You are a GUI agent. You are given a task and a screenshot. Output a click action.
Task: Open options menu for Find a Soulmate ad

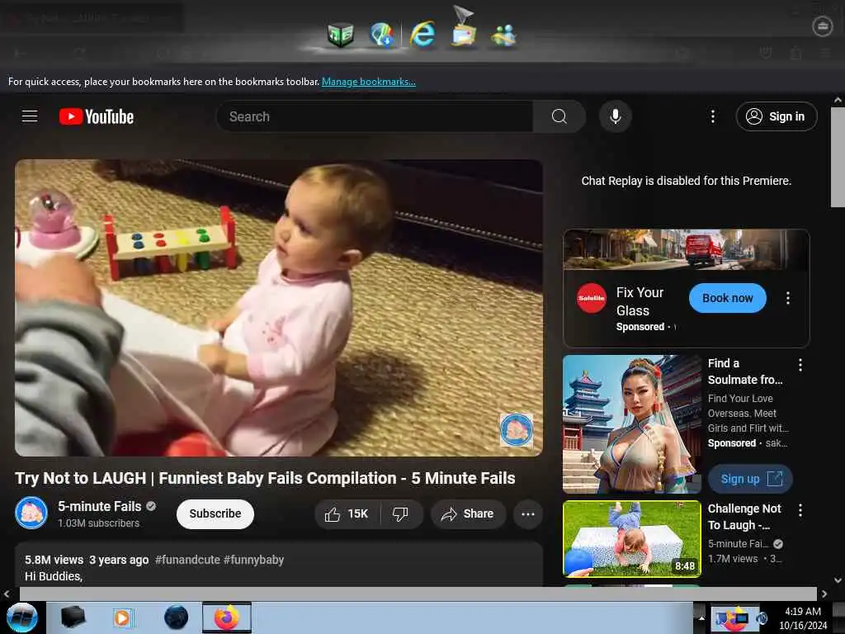pos(800,365)
